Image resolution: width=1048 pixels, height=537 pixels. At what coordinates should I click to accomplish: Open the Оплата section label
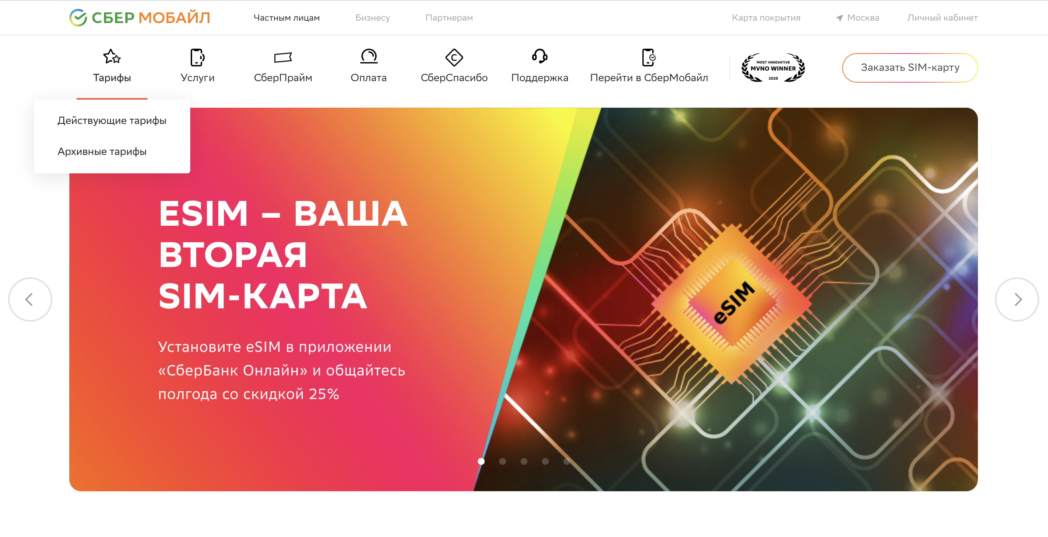coord(369,78)
